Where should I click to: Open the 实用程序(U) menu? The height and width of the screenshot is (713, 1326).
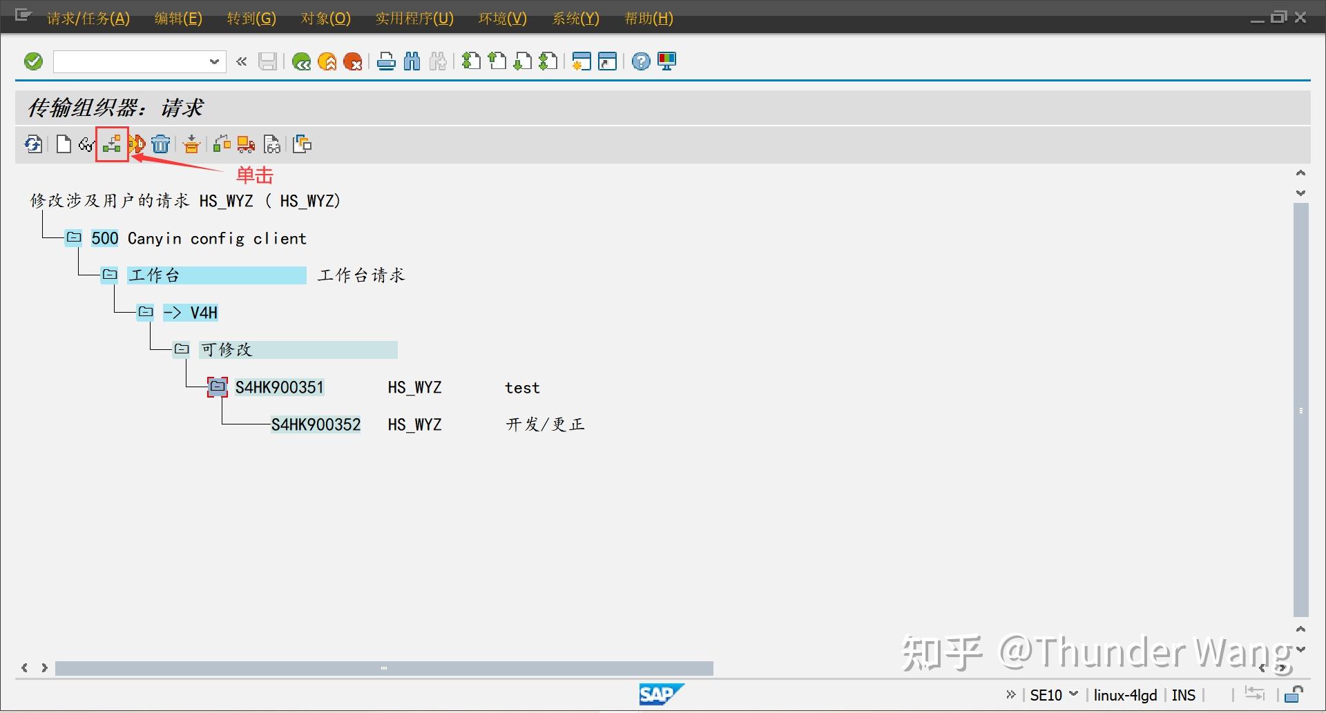click(x=413, y=18)
